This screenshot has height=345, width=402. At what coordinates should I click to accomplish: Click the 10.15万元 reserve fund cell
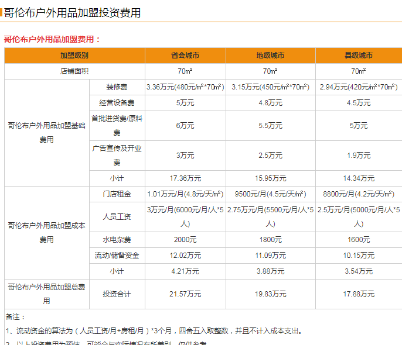point(359,256)
